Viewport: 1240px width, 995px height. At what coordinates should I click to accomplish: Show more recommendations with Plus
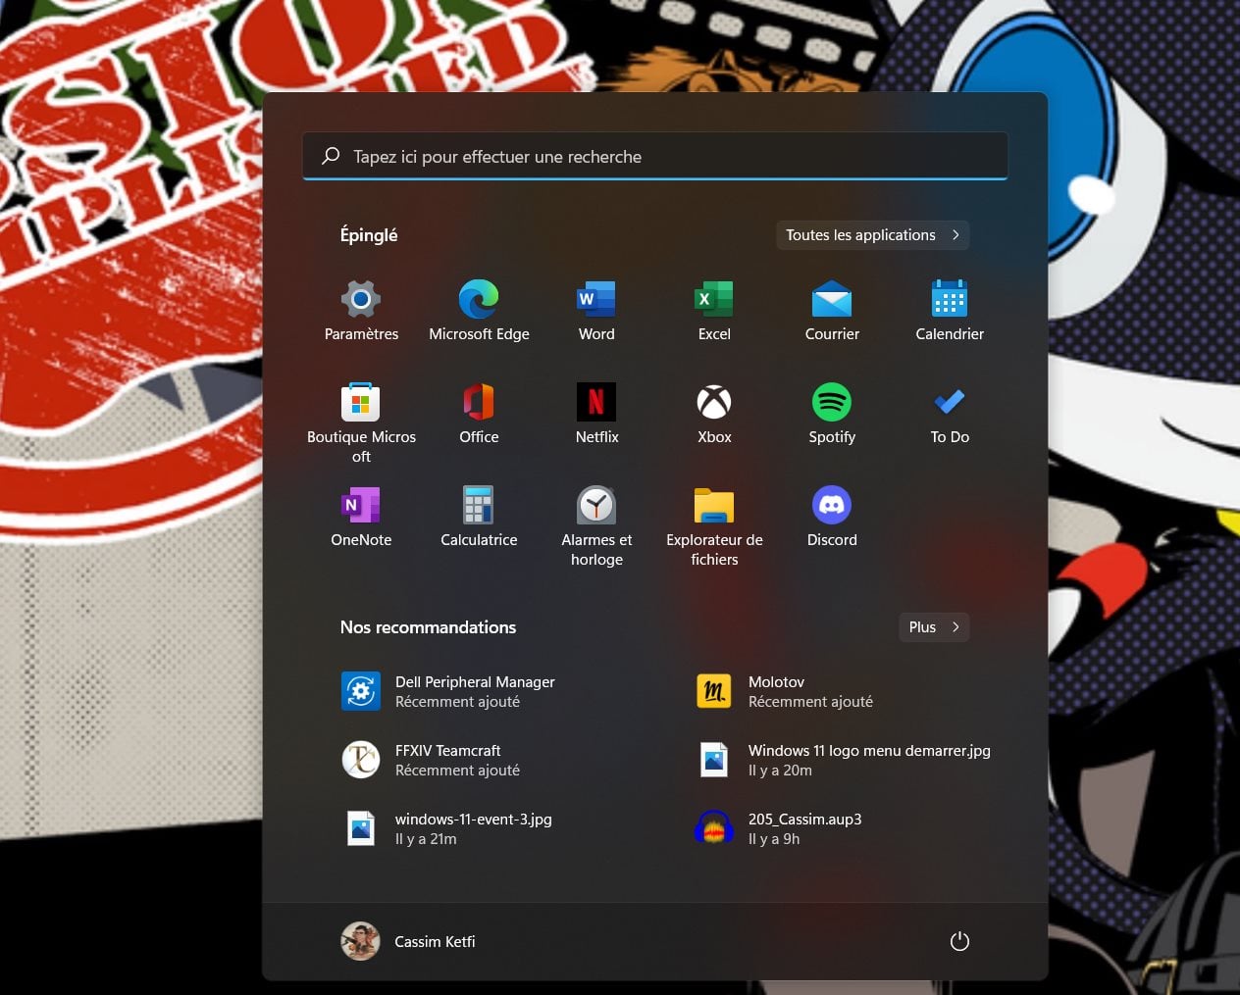coord(934,627)
